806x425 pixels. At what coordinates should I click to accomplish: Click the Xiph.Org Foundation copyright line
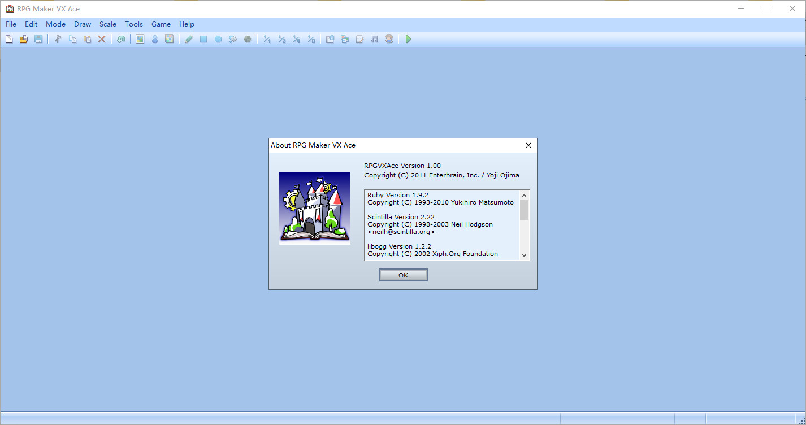point(433,254)
